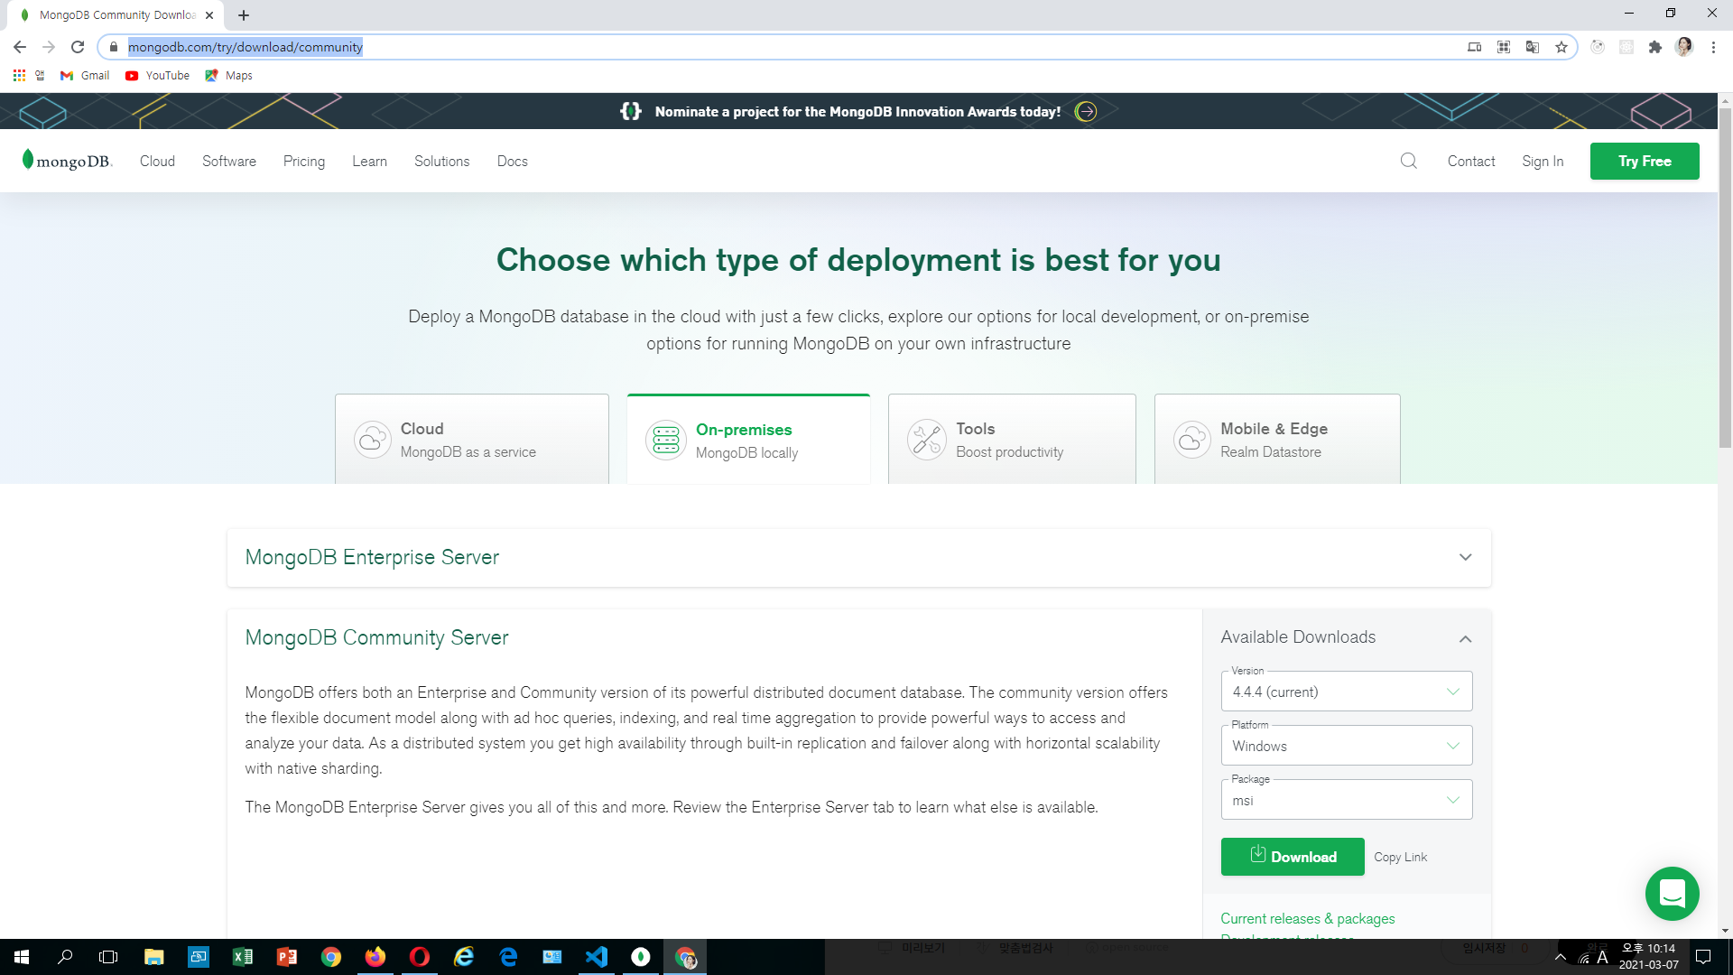Open the Chrome profile avatar
Image resolution: width=1733 pixels, height=975 pixels.
pos(1683,47)
